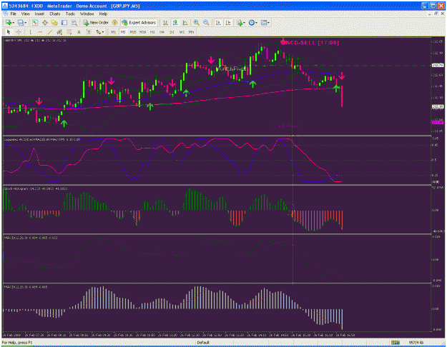Image resolution: width=447 pixels, height=347 pixels.
Task: Open the File menu
Action: click(14, 14)
